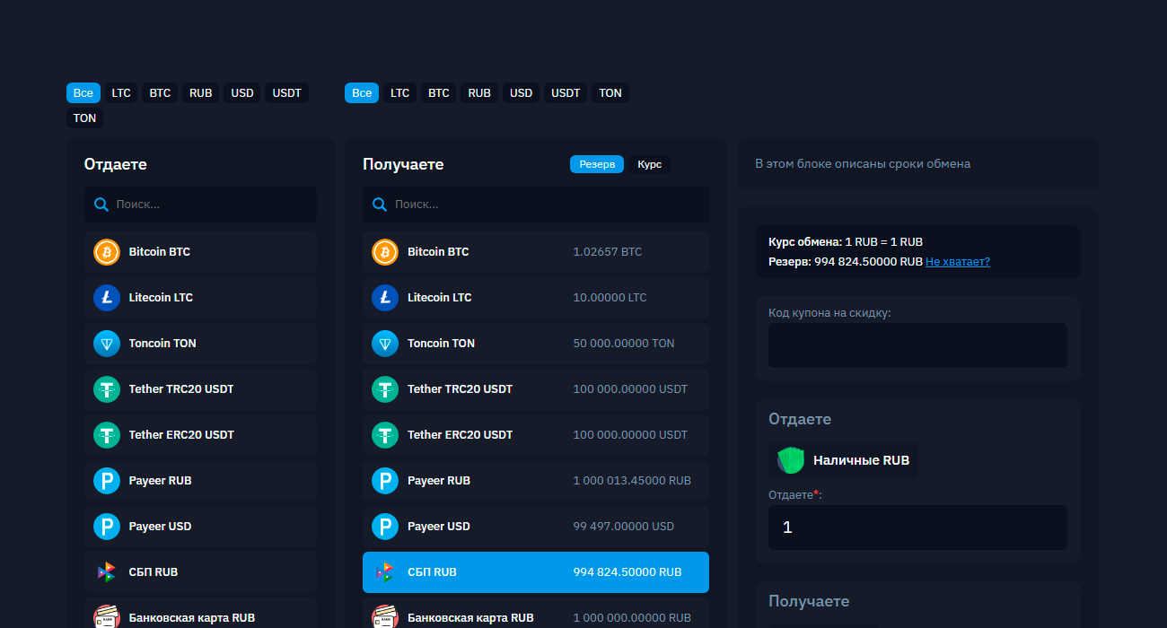
Task: Filter Получаете currencies by TON
Action: 610,93
